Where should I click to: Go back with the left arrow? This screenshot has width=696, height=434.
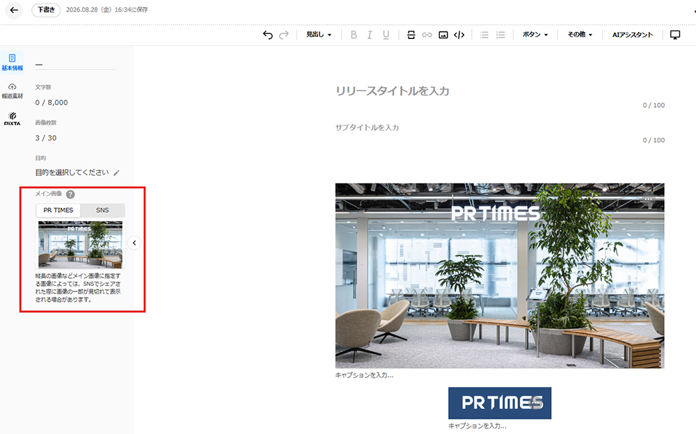click(14, 10)
